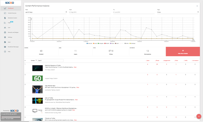Sort table by Shares column
This screenshot has width=203, height=122.
157,61
